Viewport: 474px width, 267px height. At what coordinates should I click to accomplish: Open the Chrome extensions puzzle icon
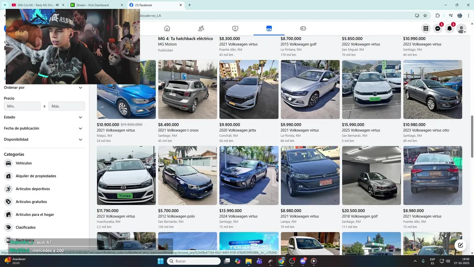[x=437, y=16]
